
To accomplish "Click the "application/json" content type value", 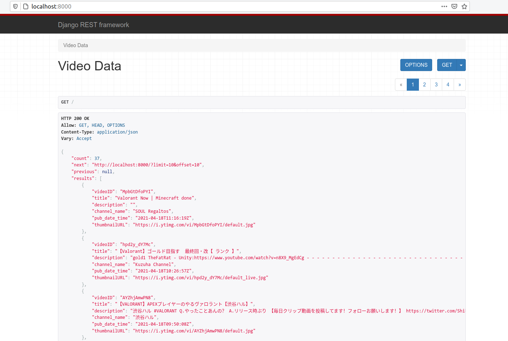I will (x=117, y=132).
